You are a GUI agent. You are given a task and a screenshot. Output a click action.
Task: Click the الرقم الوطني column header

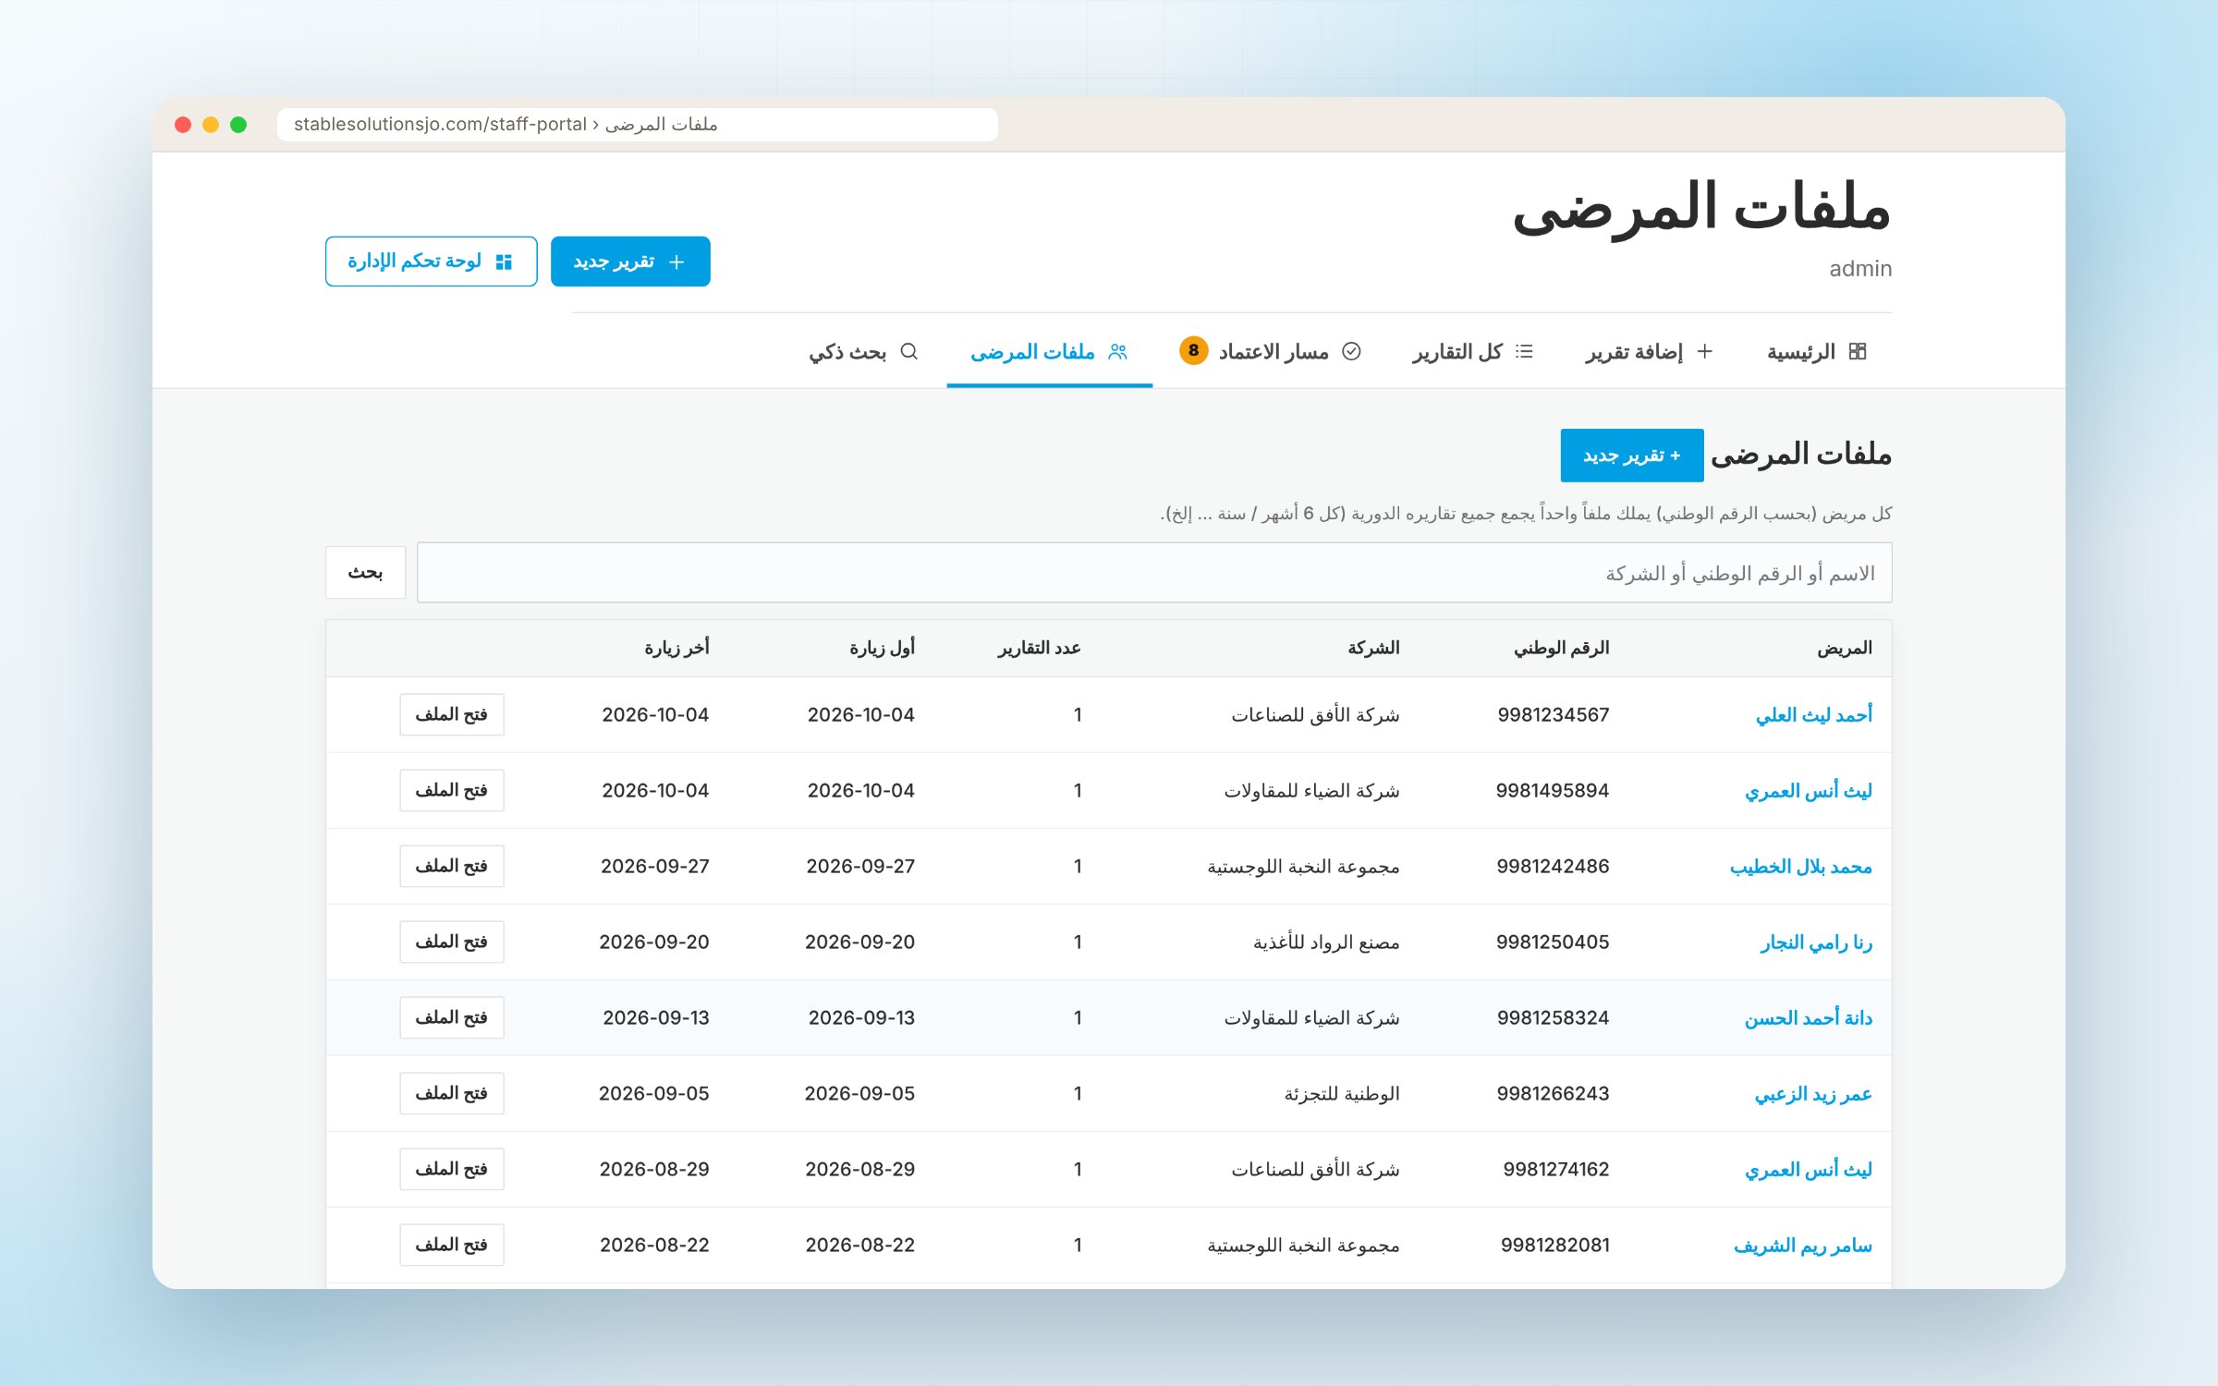click(1561, 648)
